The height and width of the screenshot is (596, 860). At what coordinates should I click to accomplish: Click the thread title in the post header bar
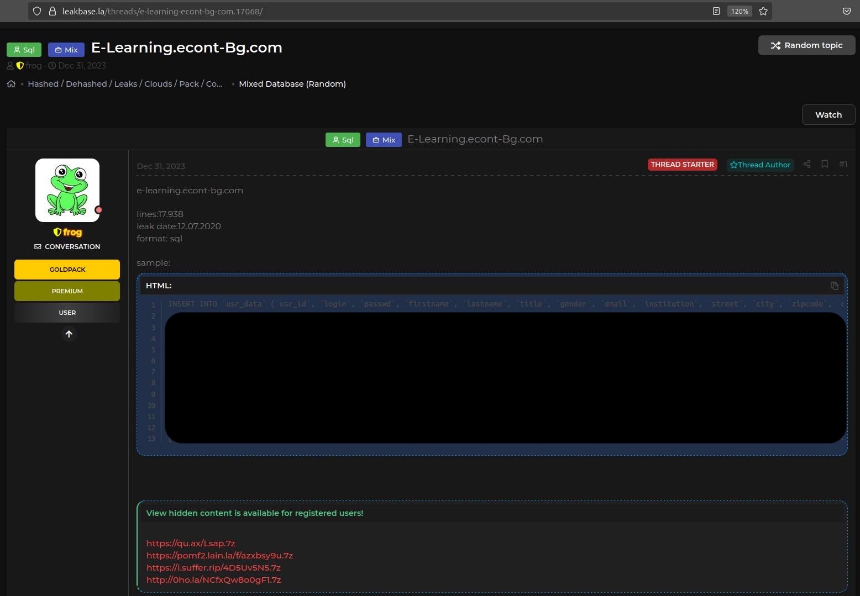pyautogui.click(x=475, y=139)
